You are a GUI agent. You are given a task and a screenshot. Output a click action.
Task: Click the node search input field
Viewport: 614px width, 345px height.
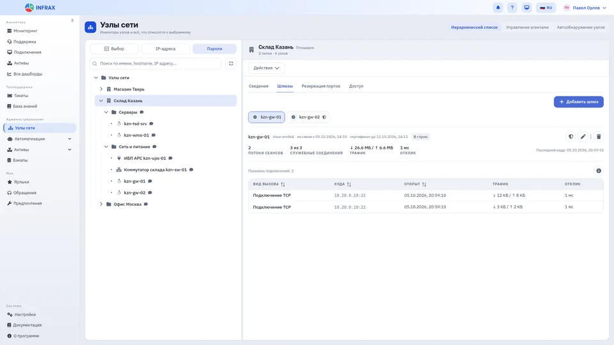pyautogui.click(x=155, y=63)
